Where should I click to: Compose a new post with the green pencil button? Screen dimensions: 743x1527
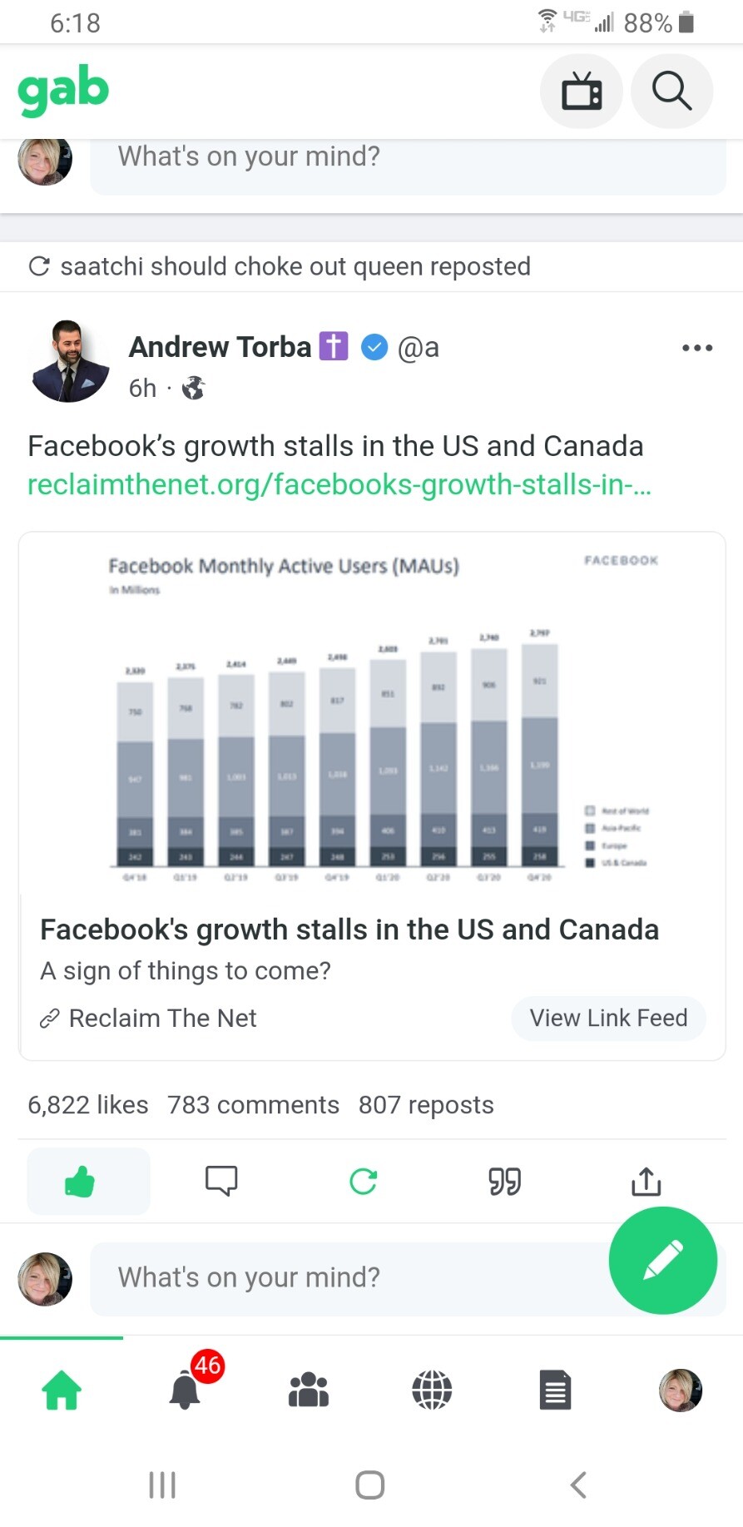click(662, 1260)
